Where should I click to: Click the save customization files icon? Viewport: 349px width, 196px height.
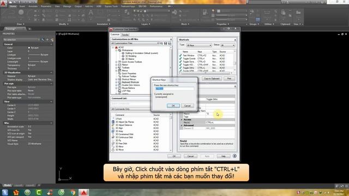tap(166, 44)
